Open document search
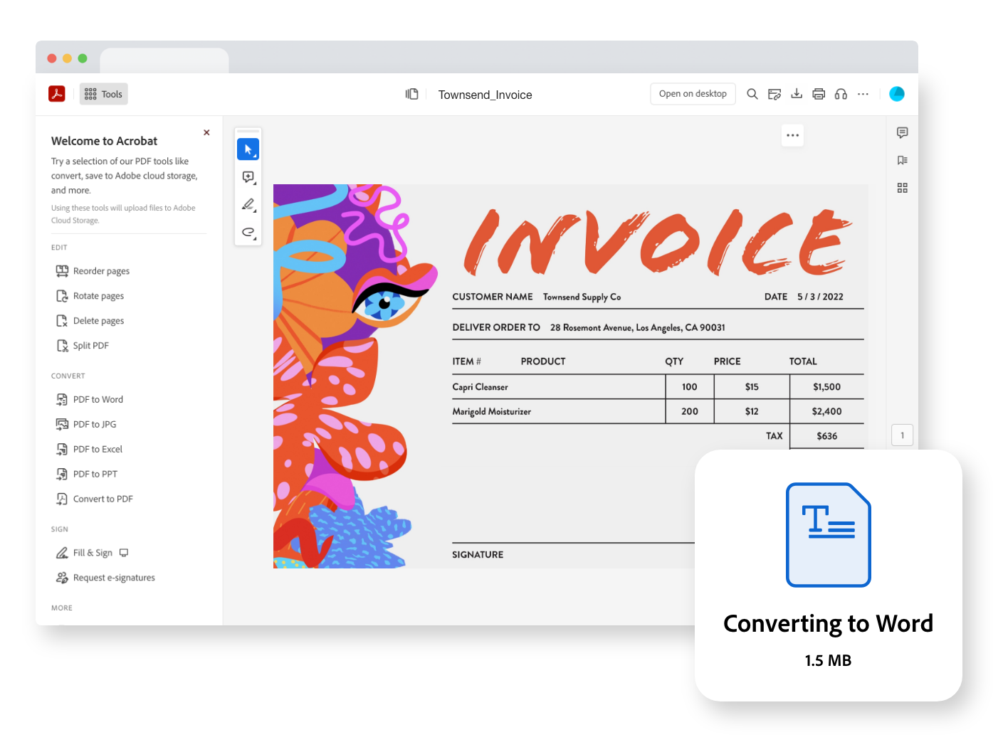Viewport: 1003px width, 747px height. click(x=752, y=93)
